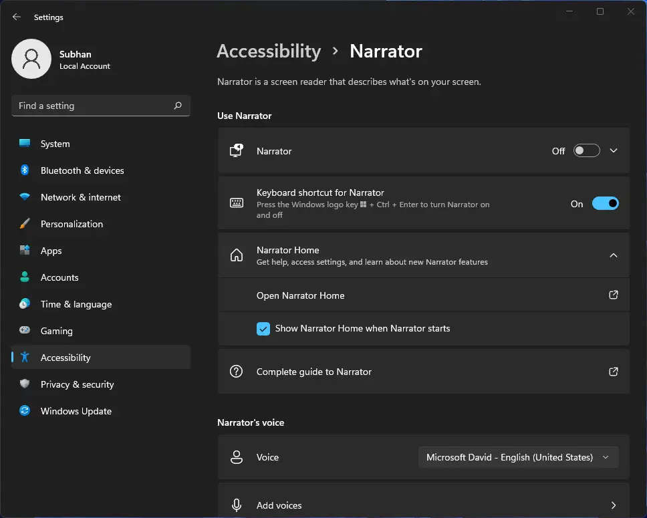The height and width of the screenshot is (518, 647).
Task: Open Add voices chevron arrow
Action: pyautogui.click(x=614, y=505)
